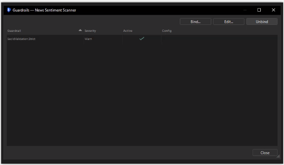Maximize the Guardrails window
The width and height of the screenshot is (284, 165).
(x=259, y=10)
